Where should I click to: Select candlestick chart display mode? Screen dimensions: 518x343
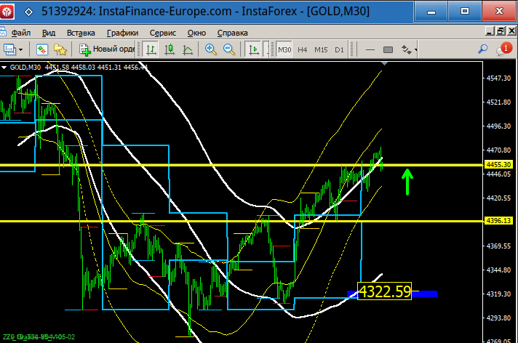(170, 49)
